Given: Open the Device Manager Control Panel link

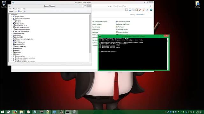Looking at the screenshot, I should click(97, 24).
